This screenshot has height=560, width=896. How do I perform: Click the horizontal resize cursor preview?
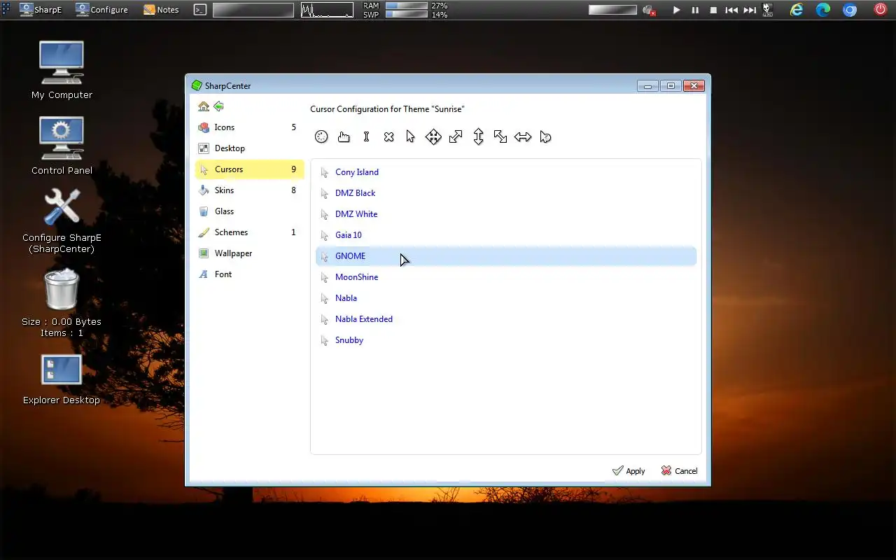coord(523,136)
